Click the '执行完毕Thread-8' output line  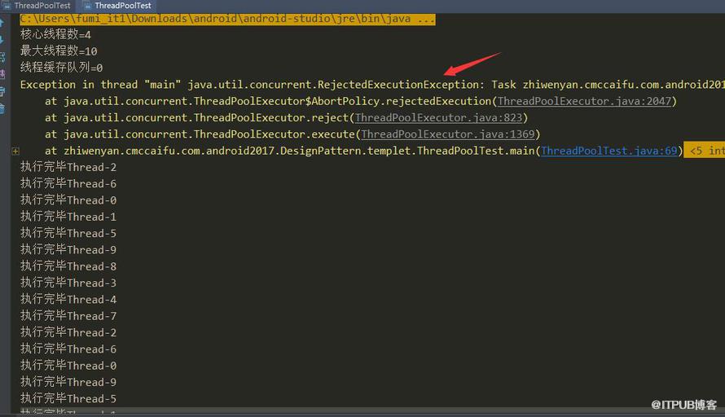coord(68,266)
